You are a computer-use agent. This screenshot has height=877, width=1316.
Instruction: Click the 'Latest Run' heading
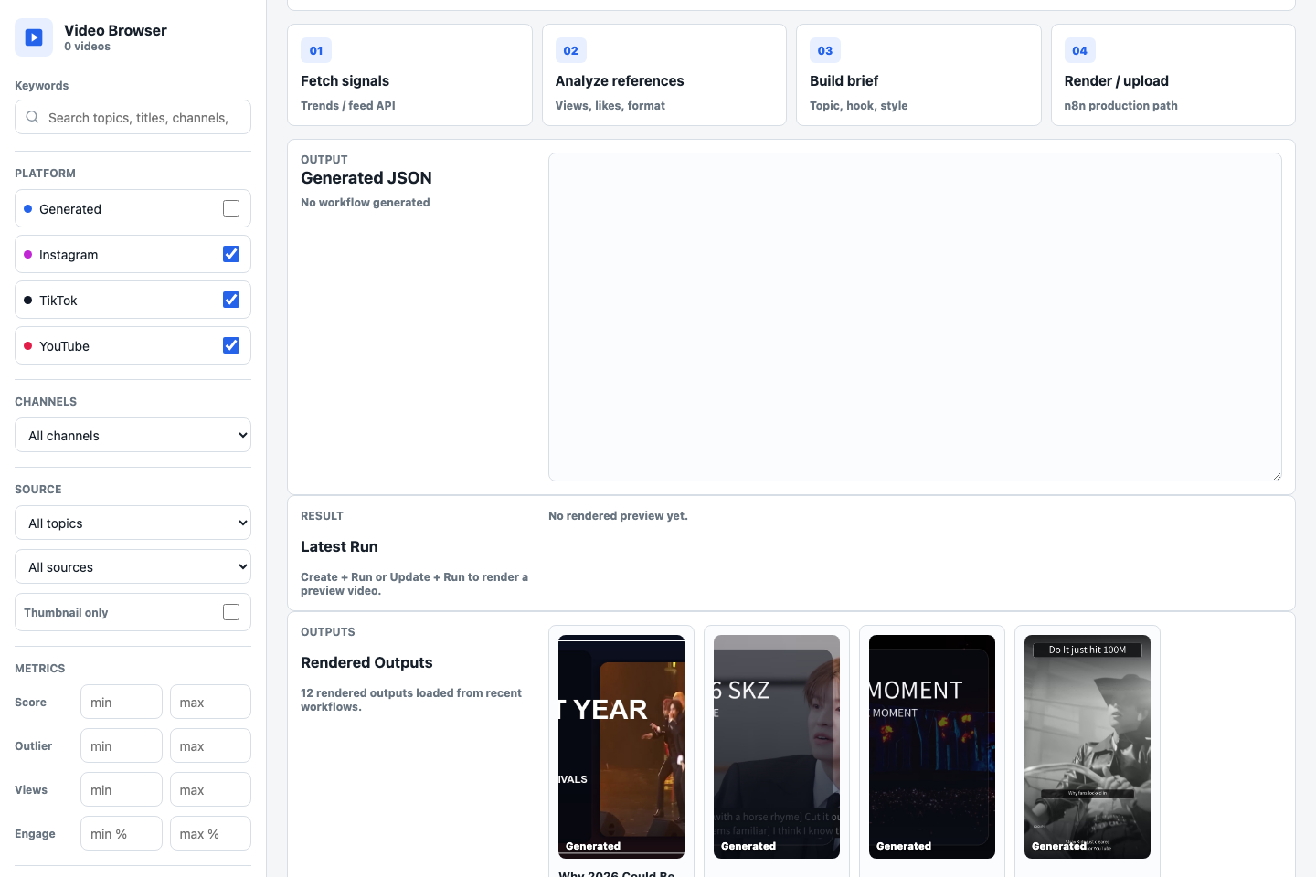click(339, 546)
